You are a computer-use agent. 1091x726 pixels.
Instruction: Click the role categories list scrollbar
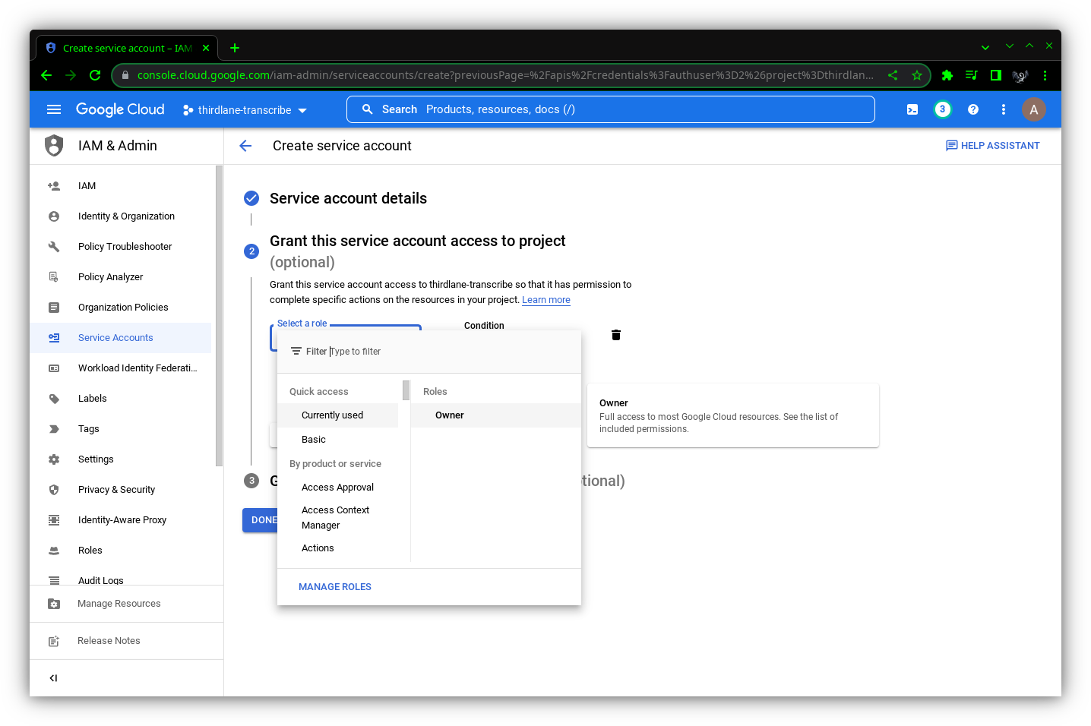click(x=406, y=390)
